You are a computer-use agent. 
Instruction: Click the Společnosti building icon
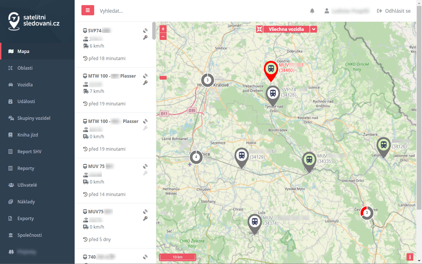11,235
